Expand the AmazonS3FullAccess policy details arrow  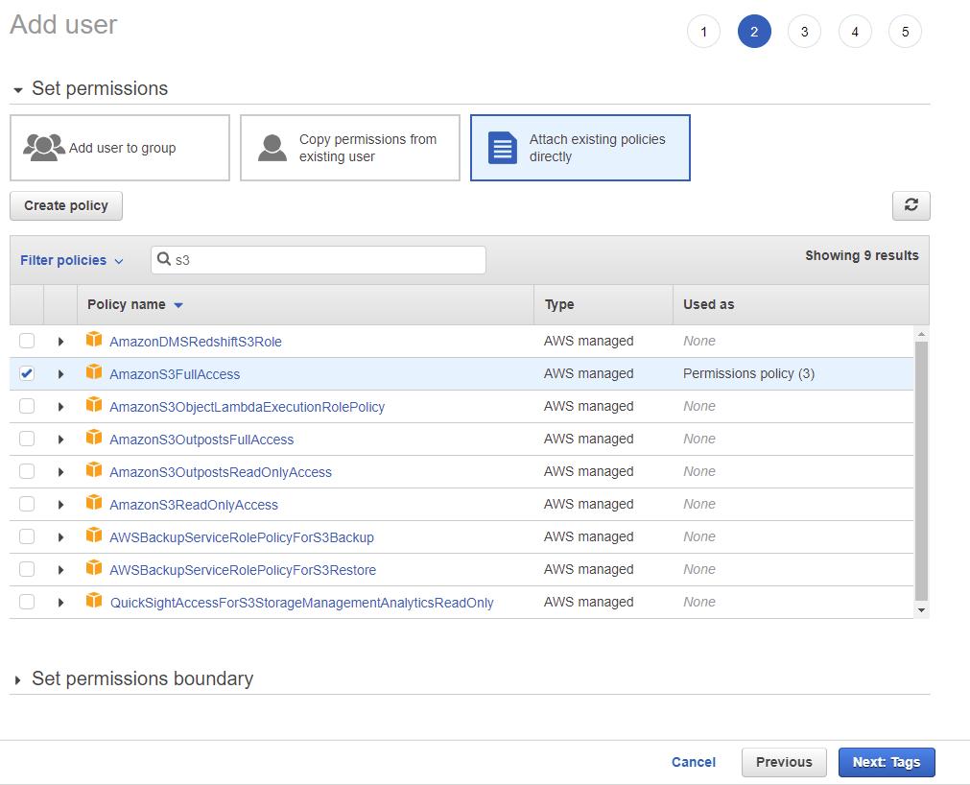pyautogui.click(x=60, y=374)
